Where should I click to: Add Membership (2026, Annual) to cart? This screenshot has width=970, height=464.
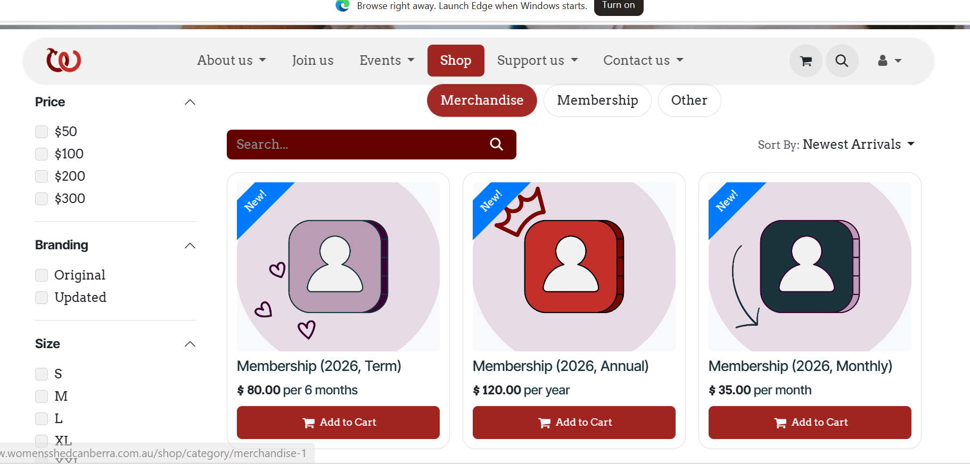click(574, 423)
